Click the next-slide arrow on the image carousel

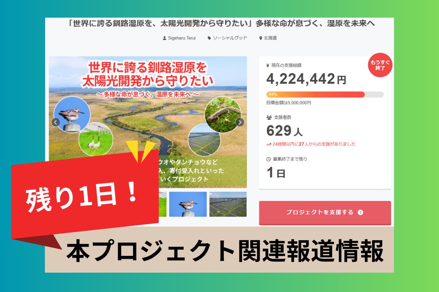point(240,122)
